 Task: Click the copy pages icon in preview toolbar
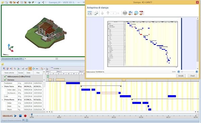(96, 13)
